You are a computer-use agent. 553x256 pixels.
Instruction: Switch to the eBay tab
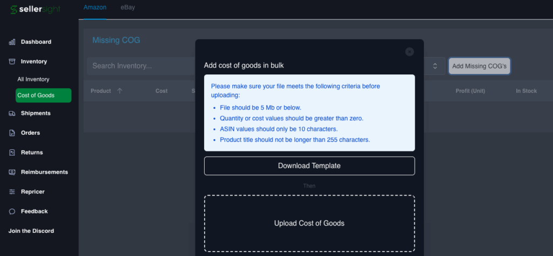127,8
